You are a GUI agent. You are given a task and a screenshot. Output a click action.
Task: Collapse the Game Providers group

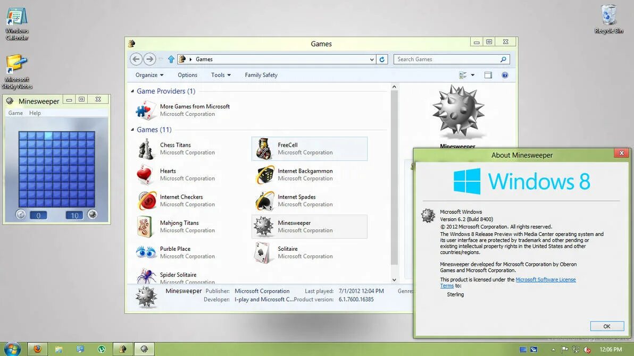pos(132,91)
